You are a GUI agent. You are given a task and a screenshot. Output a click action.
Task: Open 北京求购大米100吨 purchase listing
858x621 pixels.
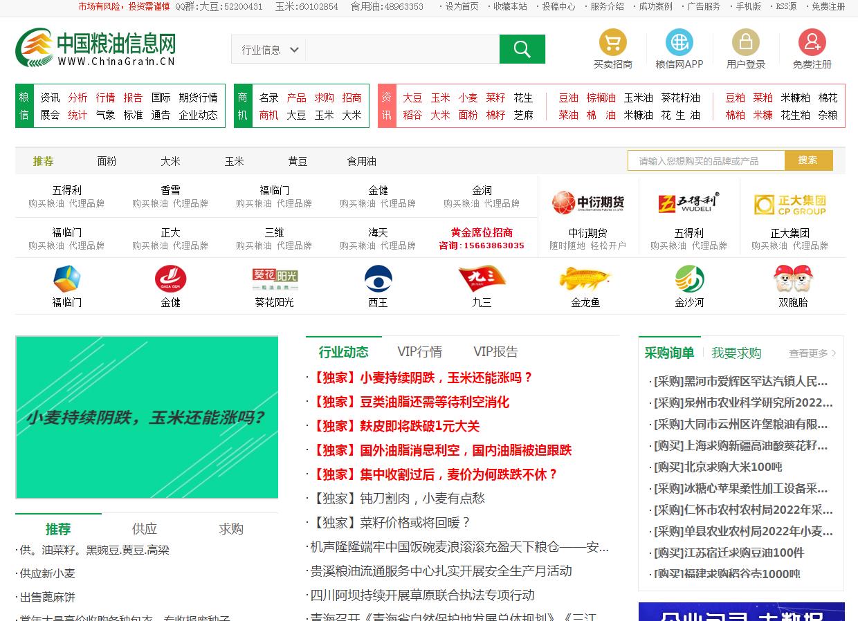tap(718, 467)
